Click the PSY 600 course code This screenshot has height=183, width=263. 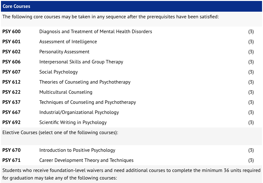[x=11, y=32]
